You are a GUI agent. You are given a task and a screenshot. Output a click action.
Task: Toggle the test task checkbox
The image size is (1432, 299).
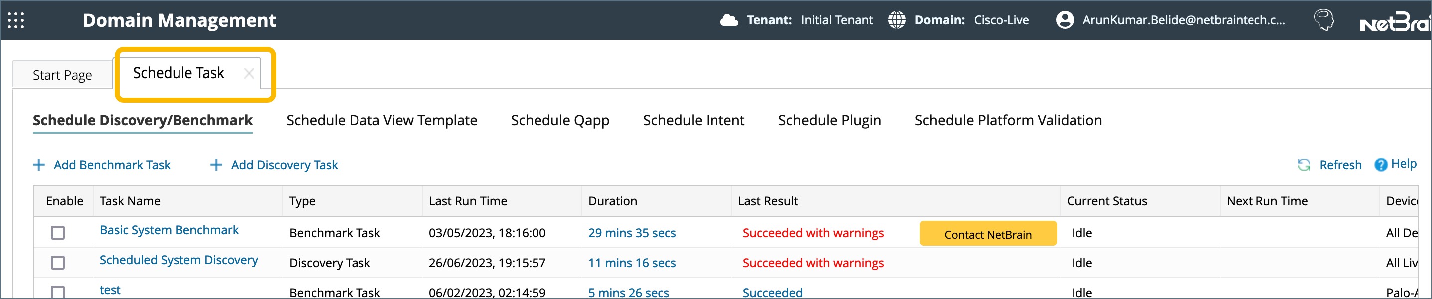tap(58, 292)
